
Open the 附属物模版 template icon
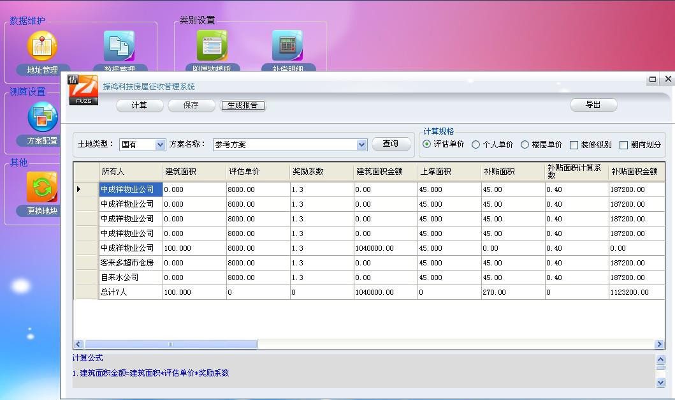(212, 46)
